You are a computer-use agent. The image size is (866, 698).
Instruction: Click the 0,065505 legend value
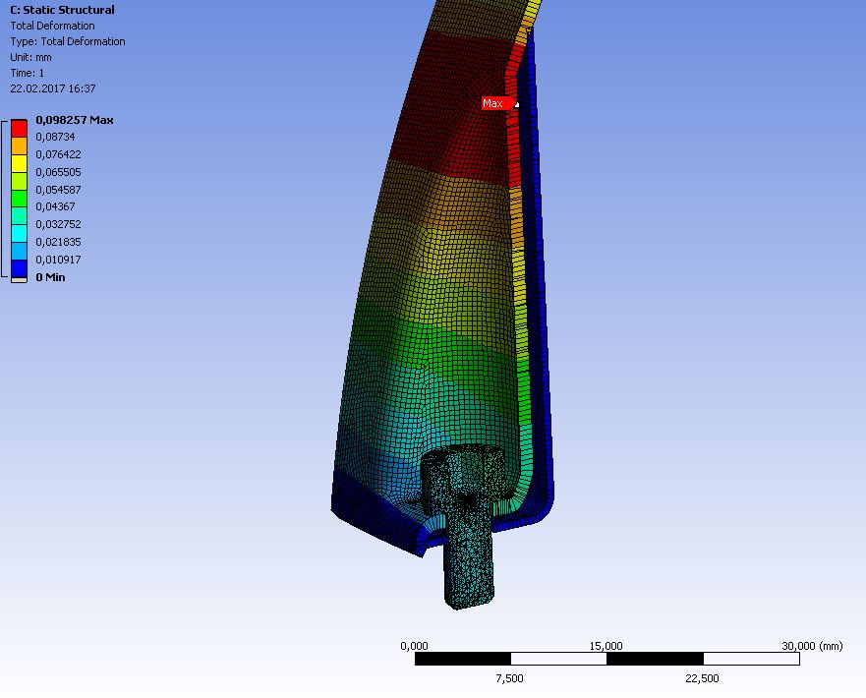point(58,172)
